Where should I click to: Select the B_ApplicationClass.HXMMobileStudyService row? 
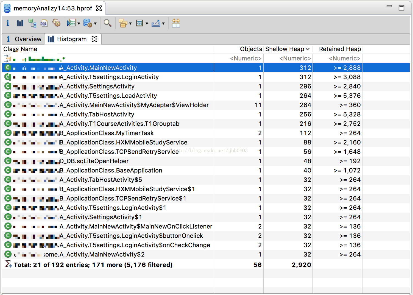[x=206, y=143]
